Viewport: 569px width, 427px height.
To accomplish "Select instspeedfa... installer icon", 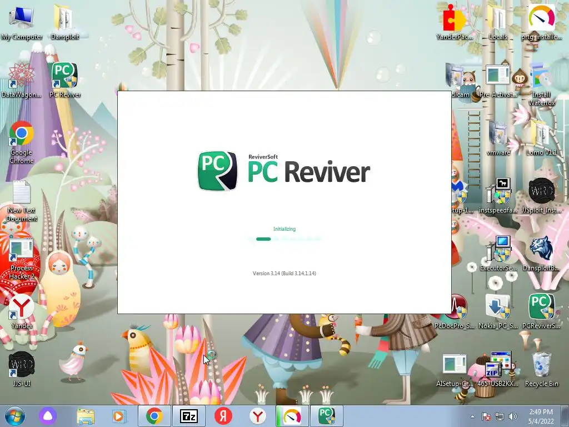I will pyautogui.click(x=498, y=195).
